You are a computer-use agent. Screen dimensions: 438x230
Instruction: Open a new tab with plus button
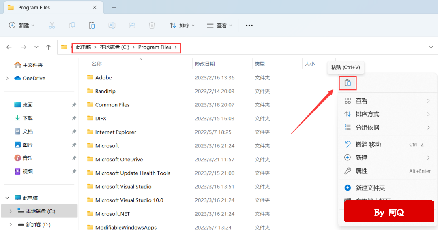(114, 7)
